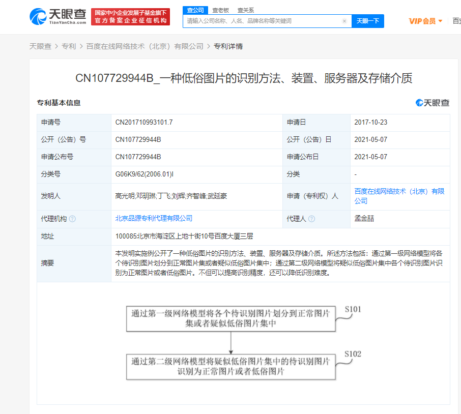Image resolution: width=461 pixels, height=414 pixels.
Task: Select agent name 孟金喆
Action: tap(364, 219)
